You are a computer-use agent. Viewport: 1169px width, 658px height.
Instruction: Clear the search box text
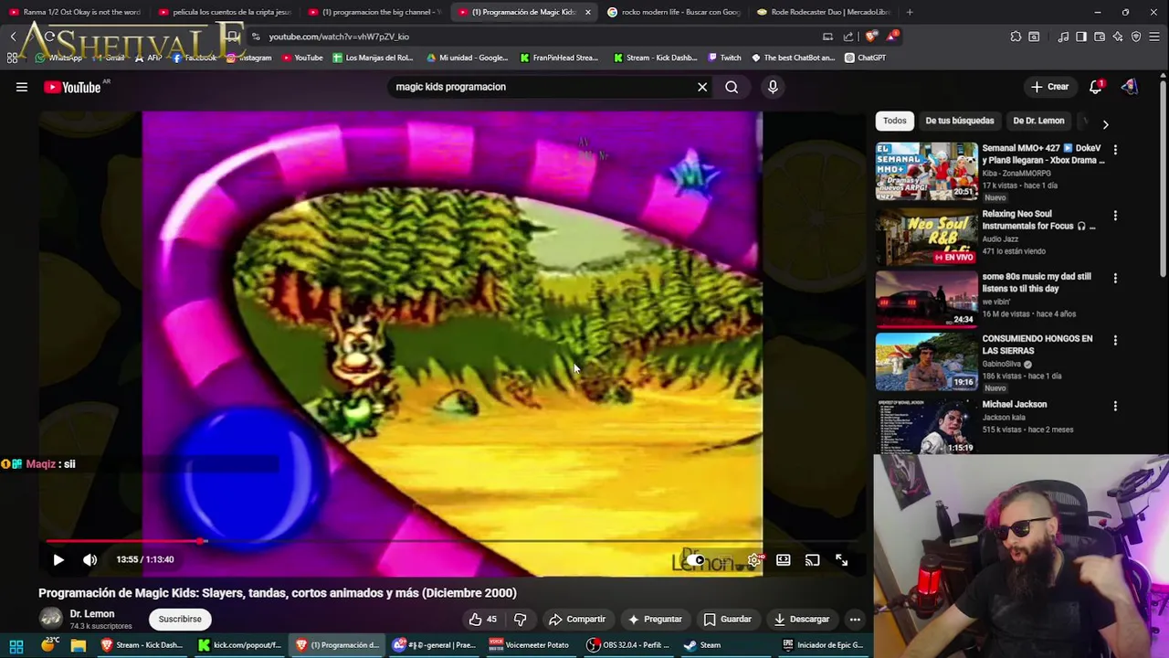pyautogui.click(x=702, y=87)
